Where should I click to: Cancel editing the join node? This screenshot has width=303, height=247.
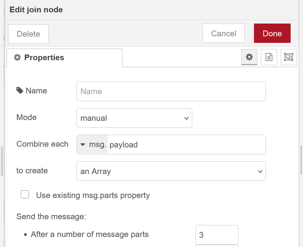coord(223,34)
